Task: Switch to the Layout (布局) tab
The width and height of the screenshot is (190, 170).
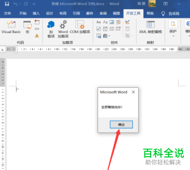Action: click(x=63, y=13)
